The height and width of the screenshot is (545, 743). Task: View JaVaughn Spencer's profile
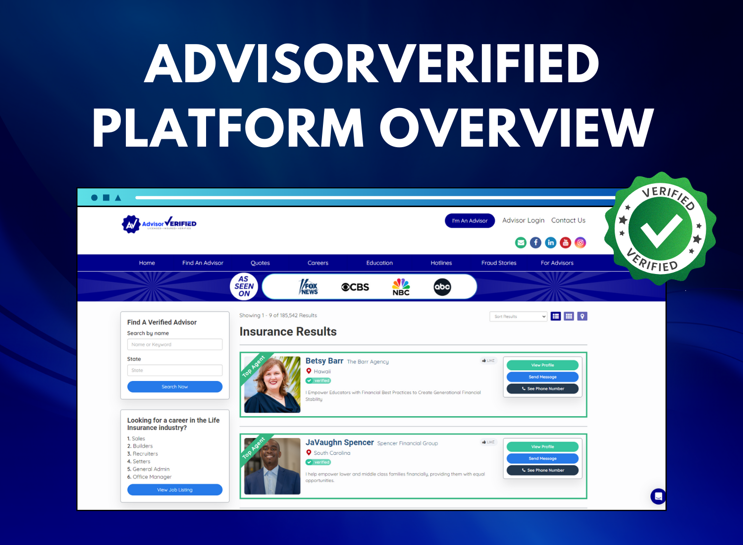coord(542,446)
